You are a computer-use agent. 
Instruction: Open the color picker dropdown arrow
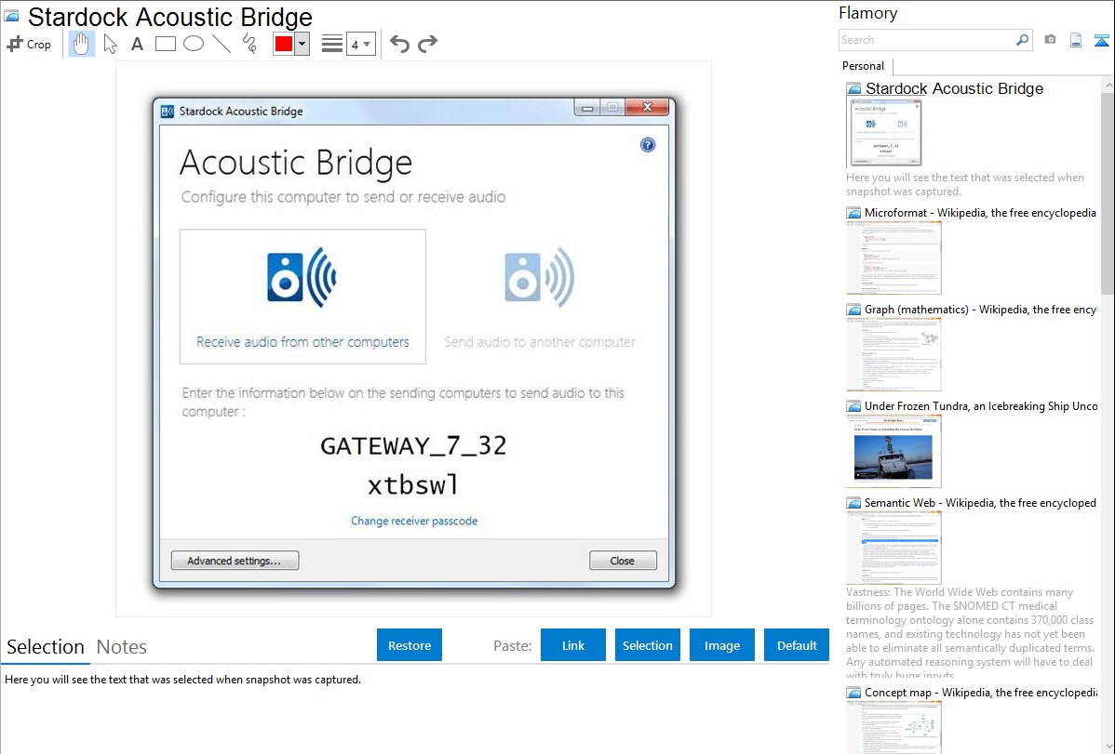[x=302, y=44]
